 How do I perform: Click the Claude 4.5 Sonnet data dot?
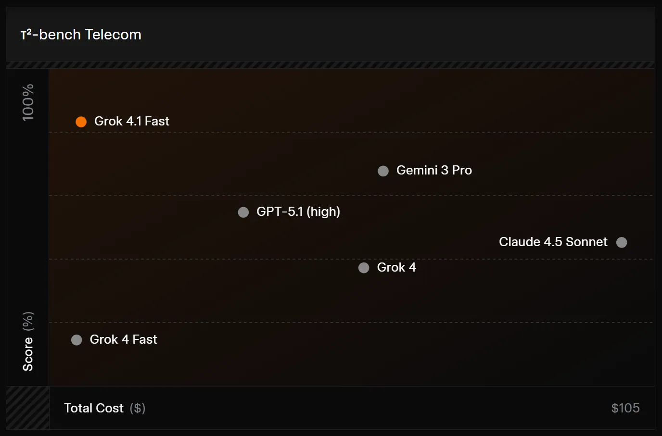pyautogui.click(x=622, y=242)
